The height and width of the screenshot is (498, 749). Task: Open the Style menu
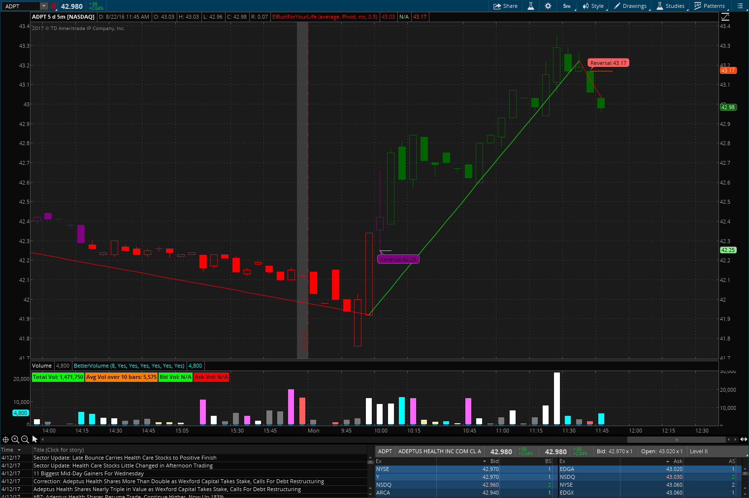click(593, 6)
